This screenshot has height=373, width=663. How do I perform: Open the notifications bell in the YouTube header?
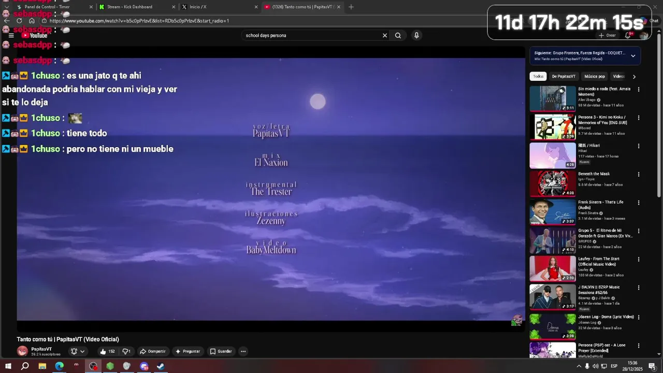coord(628,35)
